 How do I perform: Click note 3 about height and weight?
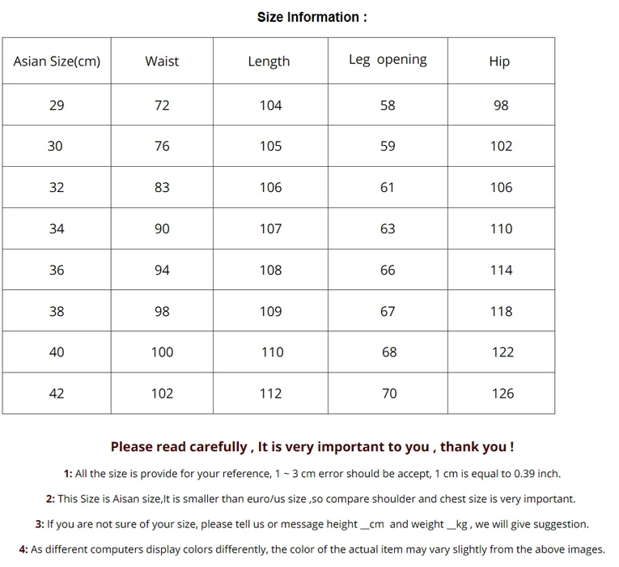[x=312, y=524]
